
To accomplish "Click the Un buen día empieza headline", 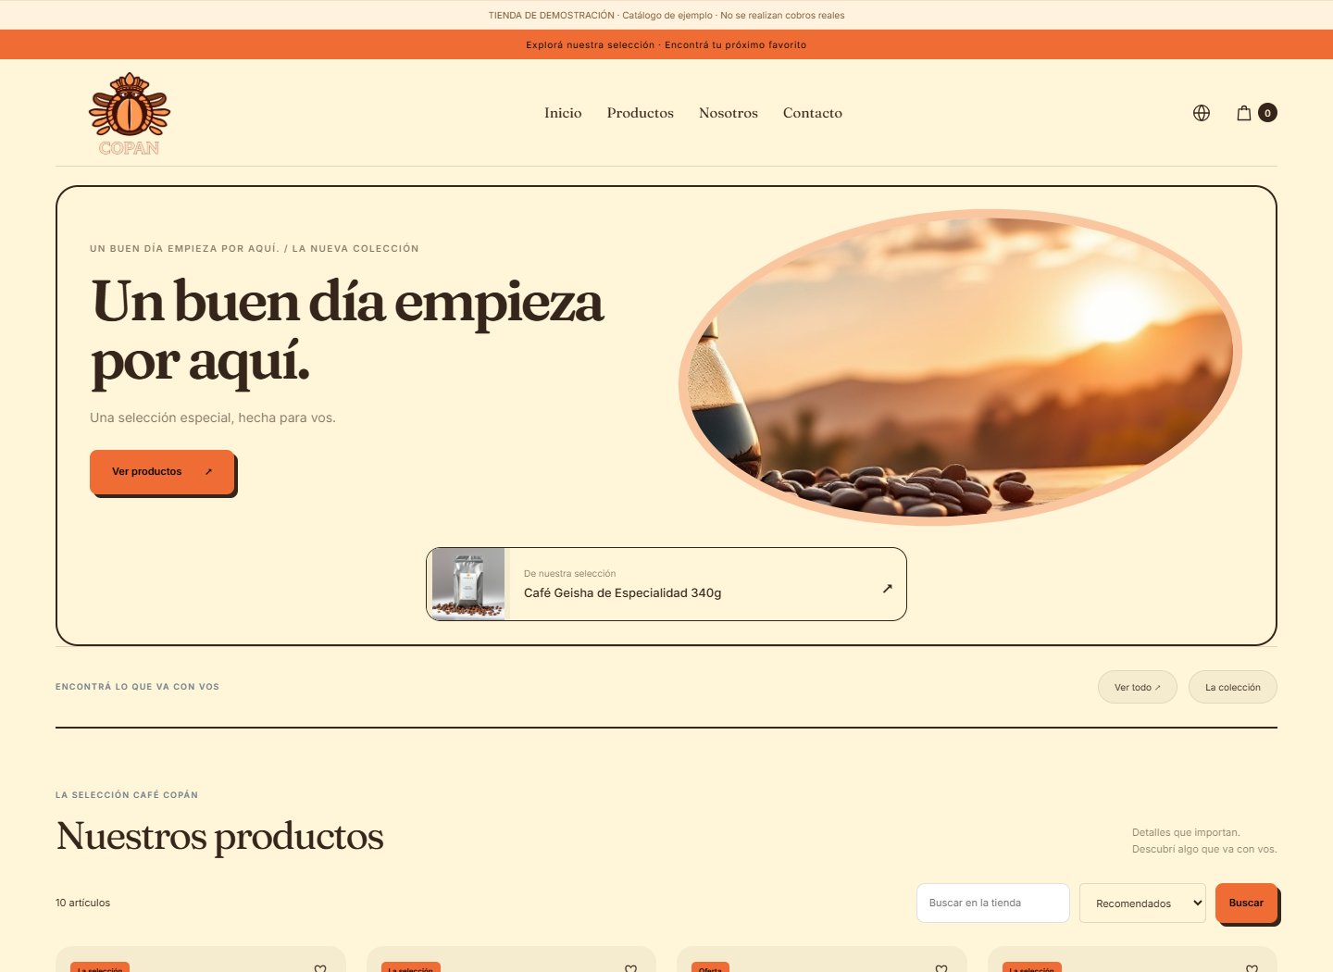I will pyautogui.click(x=347, y=330).
